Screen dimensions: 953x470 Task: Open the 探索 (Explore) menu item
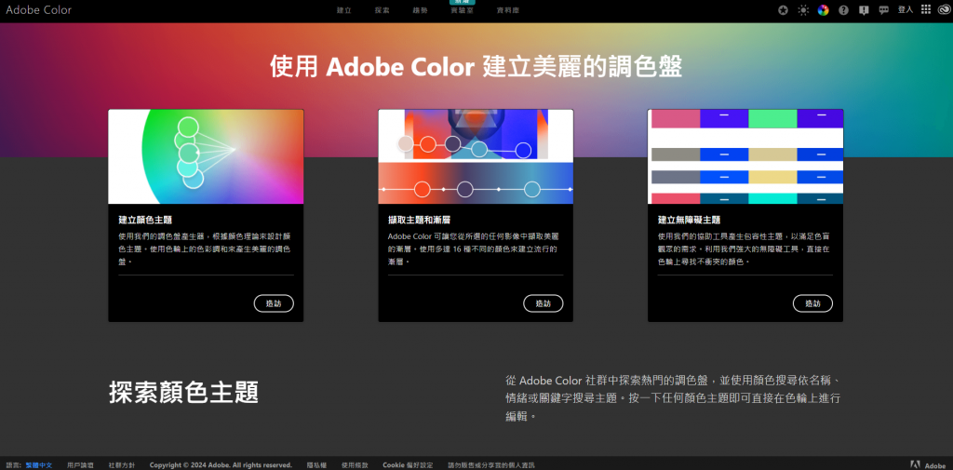(383, 10)
